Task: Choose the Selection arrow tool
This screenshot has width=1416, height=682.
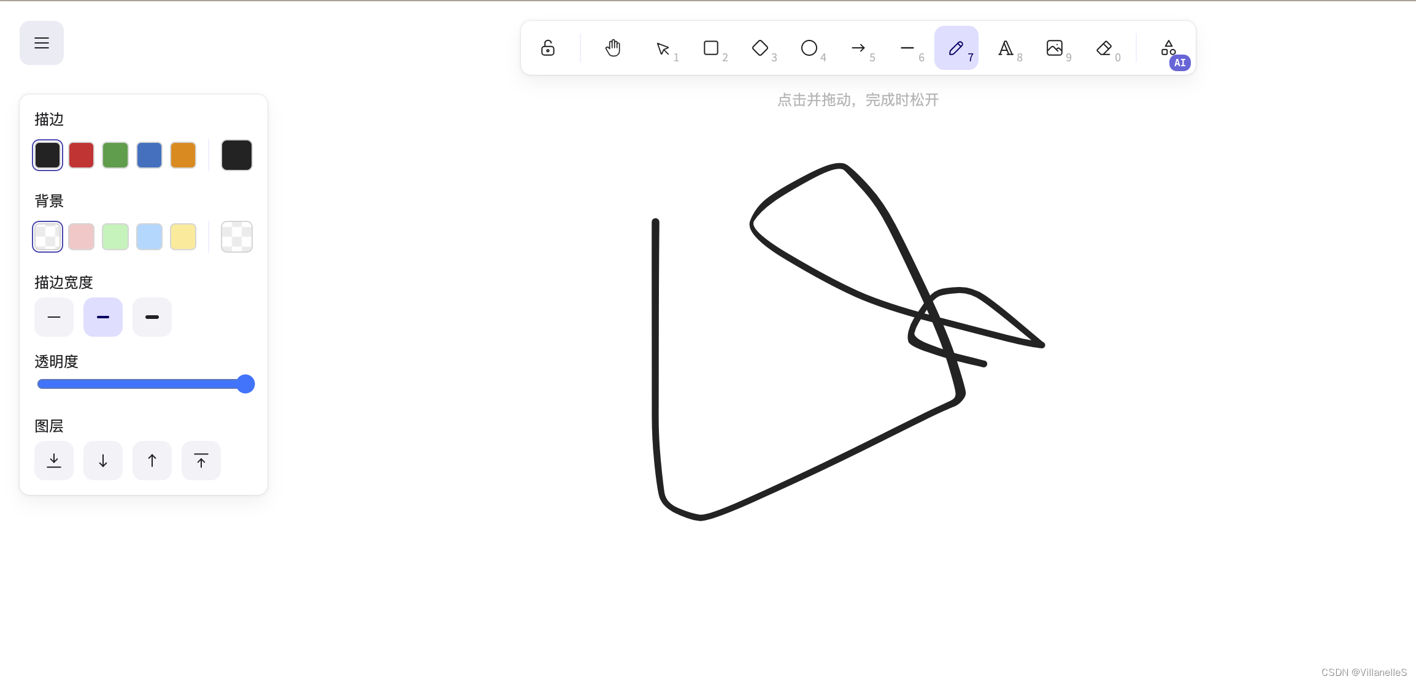Action: click(x=663, y=48)
